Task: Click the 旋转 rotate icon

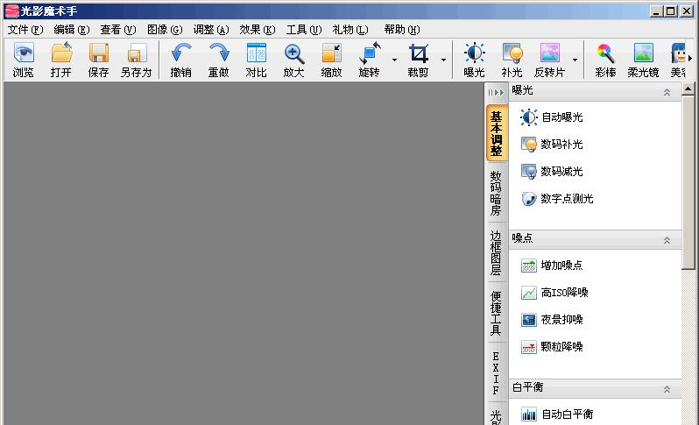Action: pos(369,53)
